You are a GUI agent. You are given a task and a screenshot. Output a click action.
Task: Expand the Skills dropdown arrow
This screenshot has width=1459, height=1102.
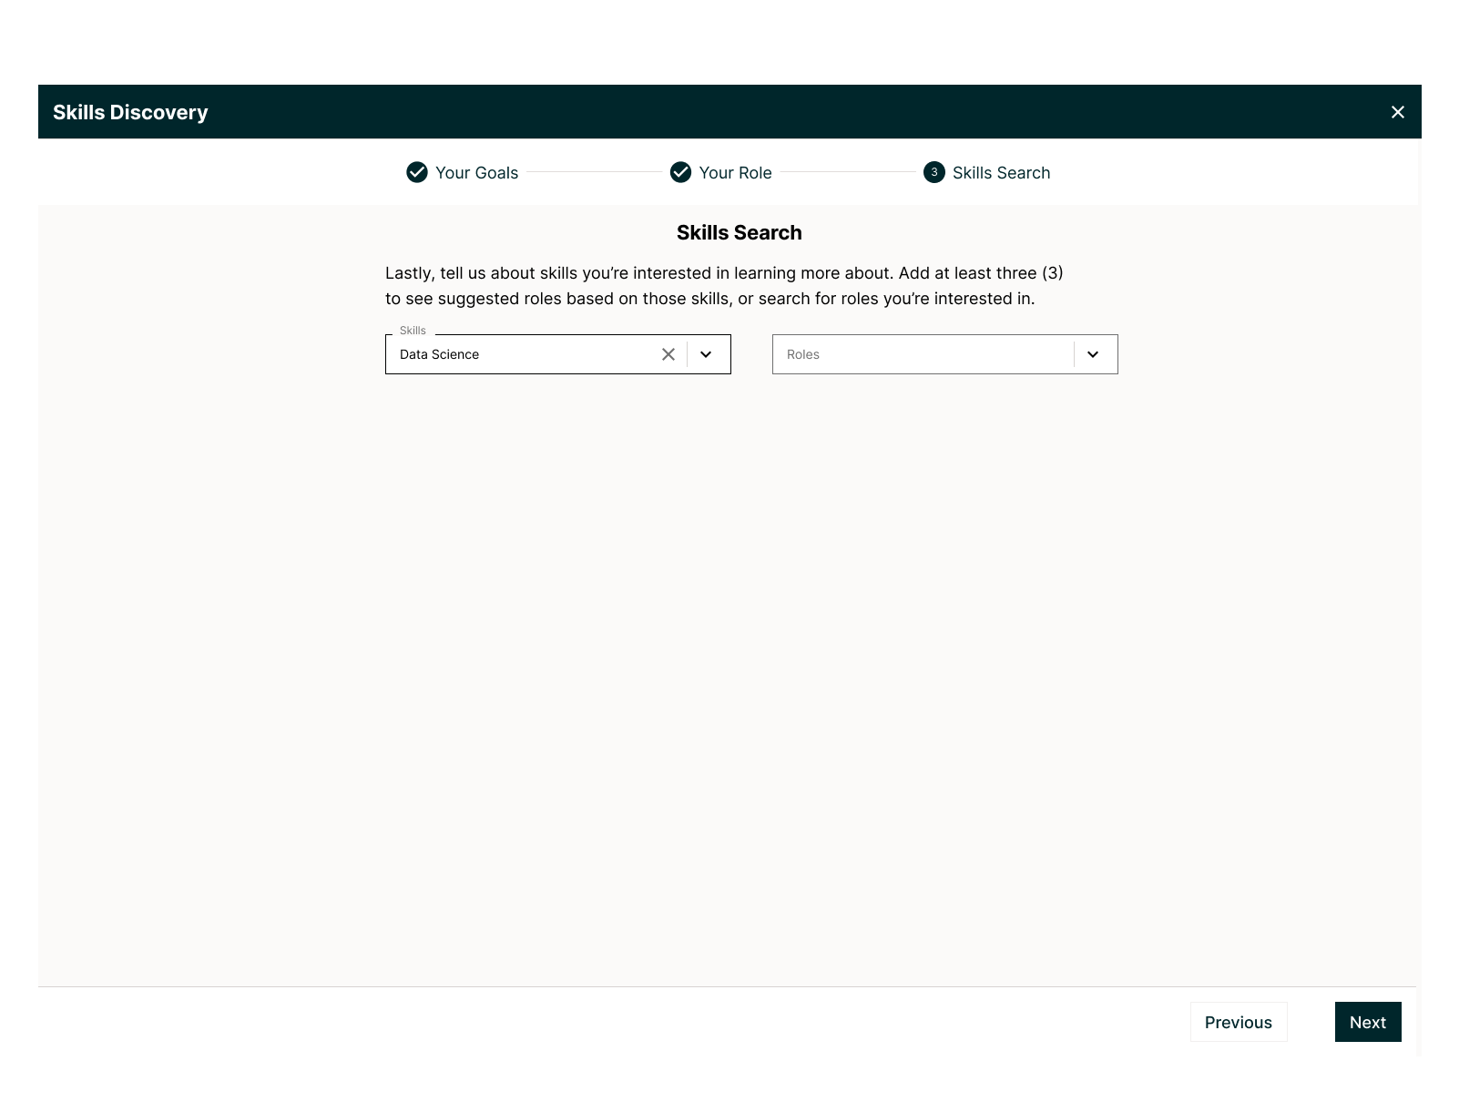point(706,354)
